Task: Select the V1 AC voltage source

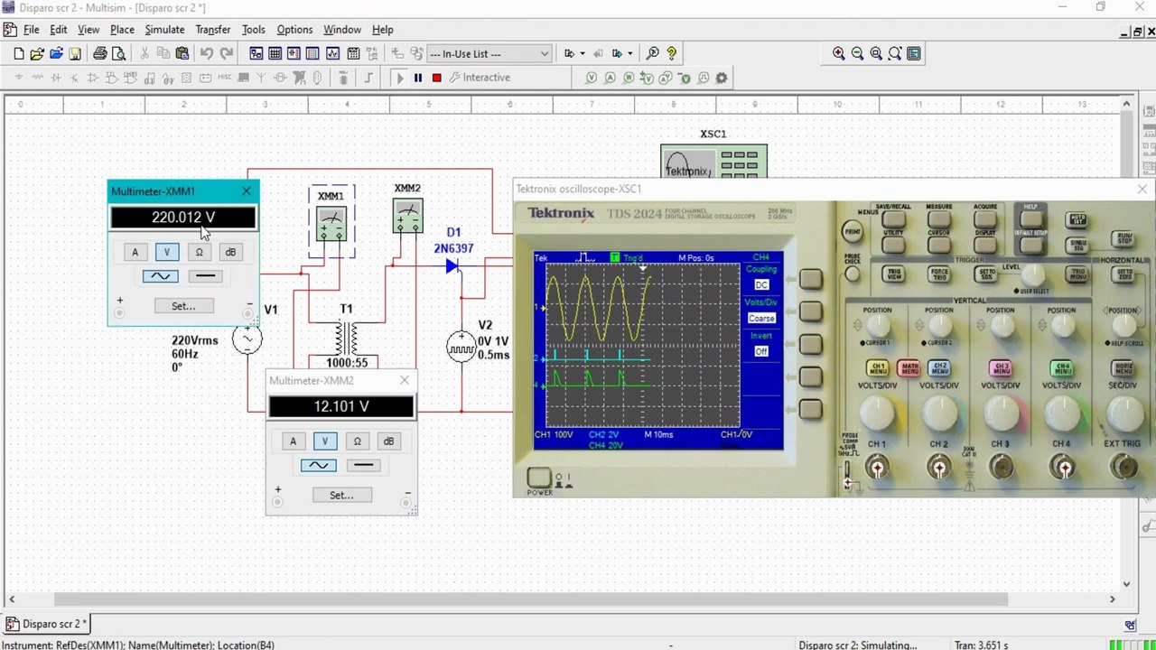Action: [247, 339]
